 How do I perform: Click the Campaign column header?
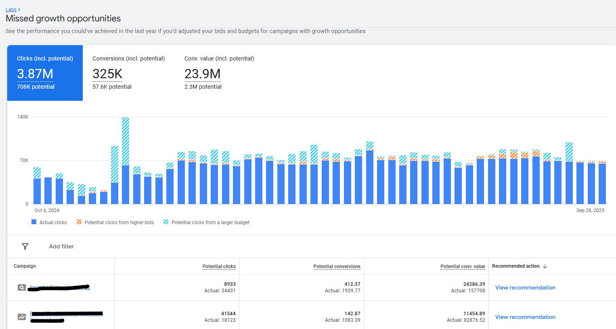[25, 266]
